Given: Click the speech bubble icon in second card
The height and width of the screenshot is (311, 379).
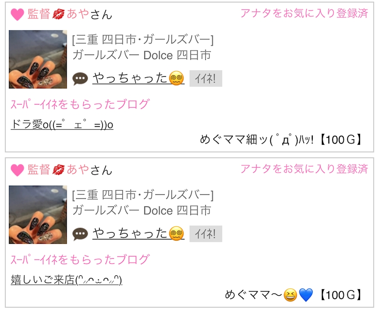Looking at the screenshot, I should pos(80,234).
